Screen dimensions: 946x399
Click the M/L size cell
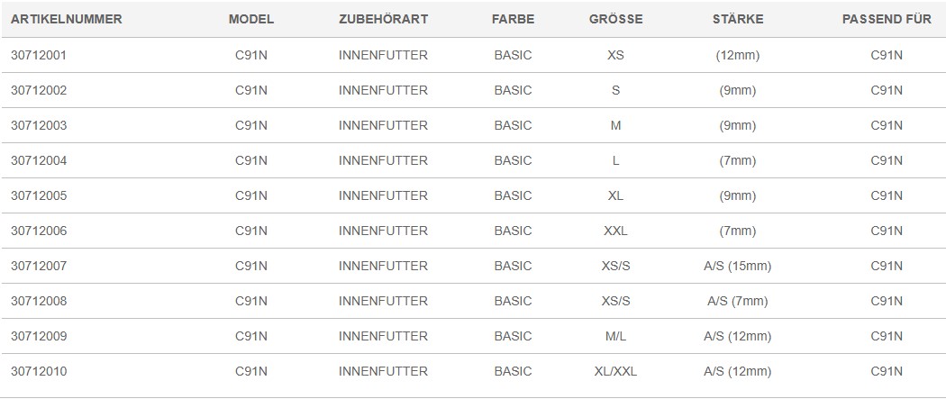(615, 336)
